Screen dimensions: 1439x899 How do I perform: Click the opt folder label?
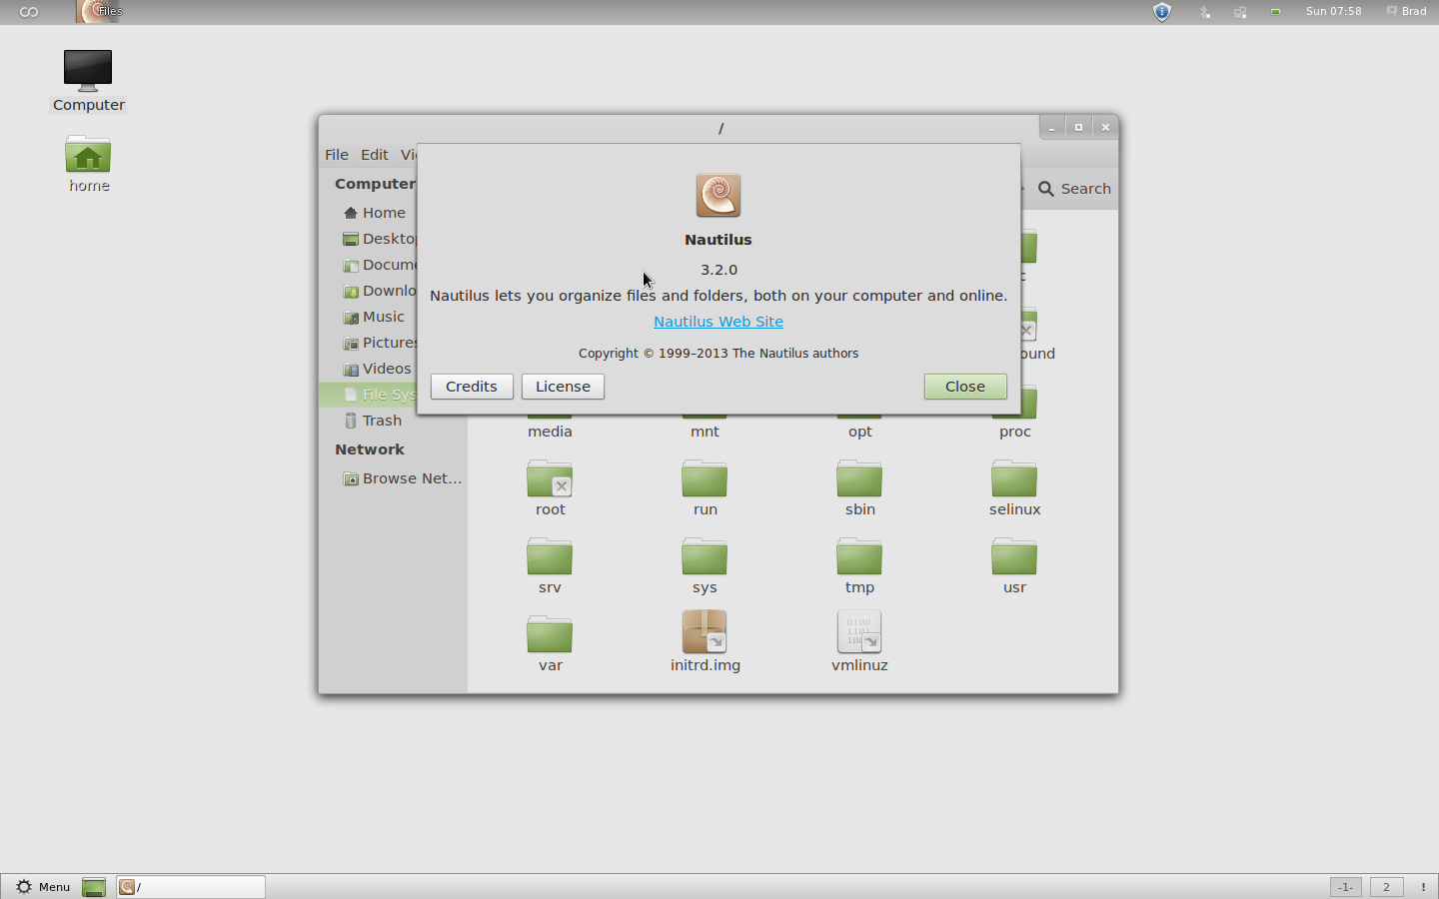click(x=860, y=432)
